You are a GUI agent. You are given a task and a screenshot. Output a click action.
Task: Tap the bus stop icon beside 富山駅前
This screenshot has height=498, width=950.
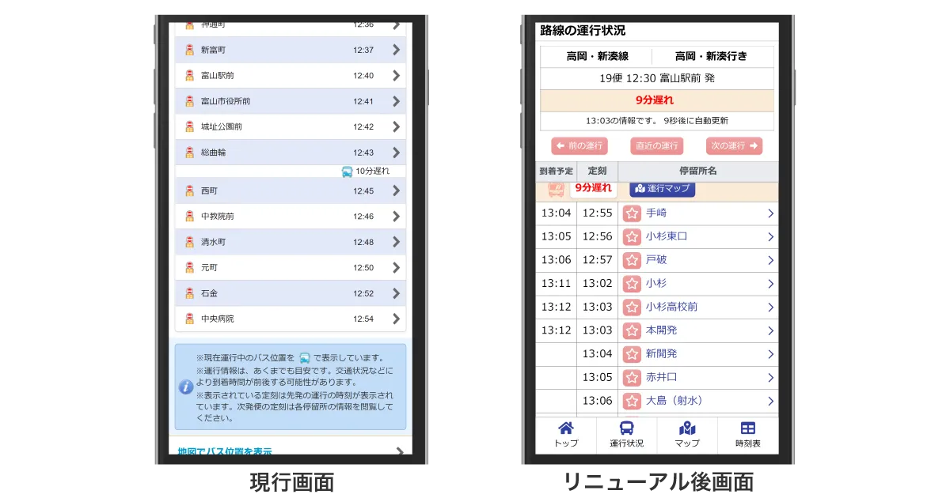189,75
